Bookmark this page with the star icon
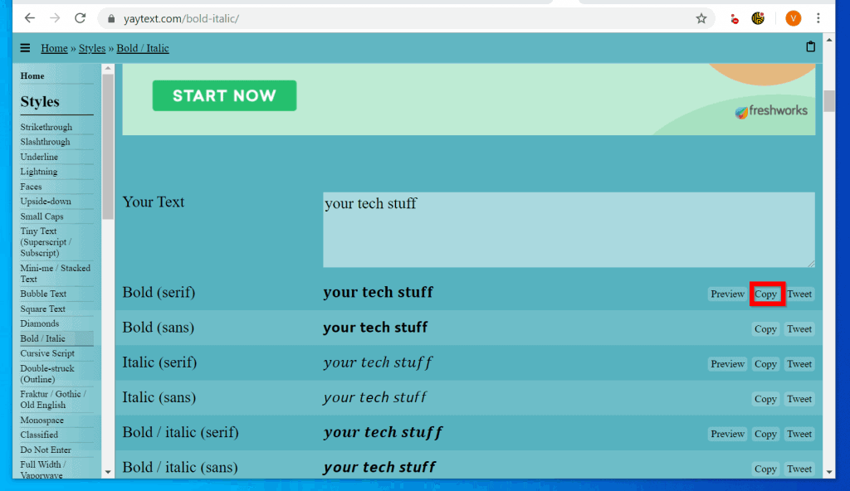This screenshot has width=850, height=491. click(x=701, y=18)
